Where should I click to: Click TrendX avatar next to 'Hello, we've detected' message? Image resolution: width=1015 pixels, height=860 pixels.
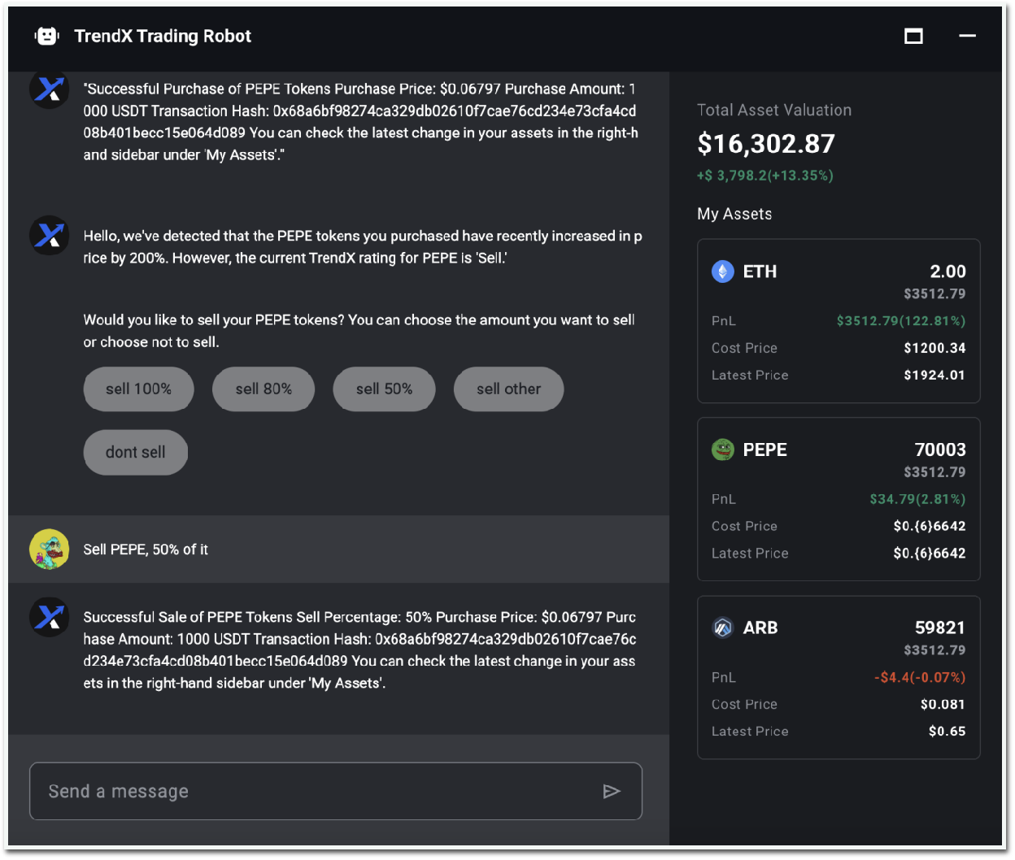click(x=50, y=236)
